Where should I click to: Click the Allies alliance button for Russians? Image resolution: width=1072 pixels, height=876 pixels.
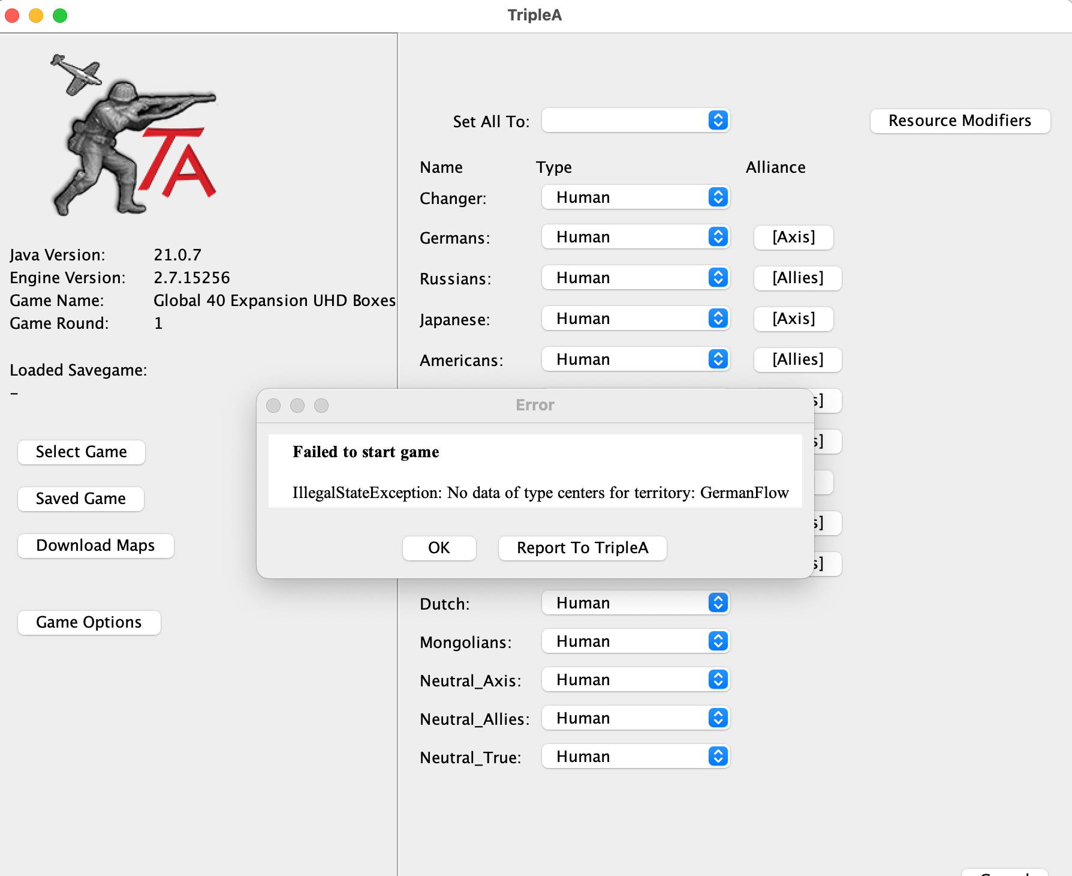coord(797,278)
